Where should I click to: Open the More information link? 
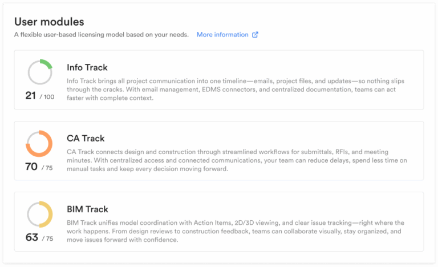click(x=222, y=35)
